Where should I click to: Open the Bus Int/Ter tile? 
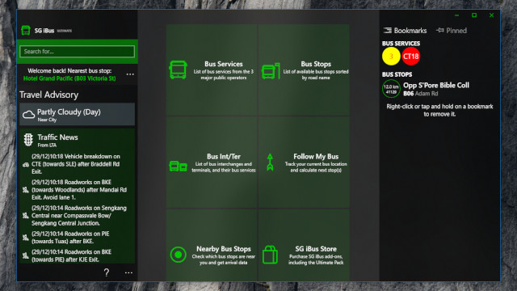pos(212,162)
